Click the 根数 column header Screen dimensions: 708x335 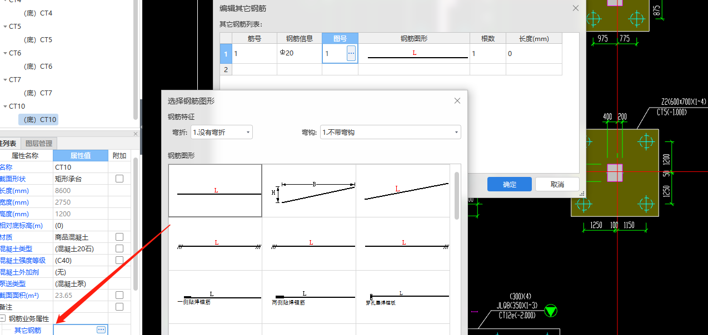pos(488,39)
